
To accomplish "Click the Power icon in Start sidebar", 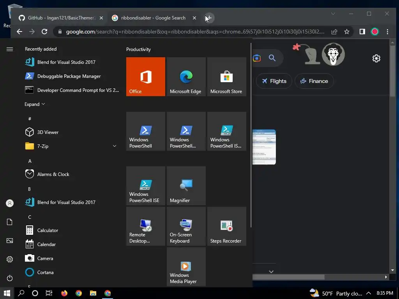I will pyautogui.click(x=10, y=278).
